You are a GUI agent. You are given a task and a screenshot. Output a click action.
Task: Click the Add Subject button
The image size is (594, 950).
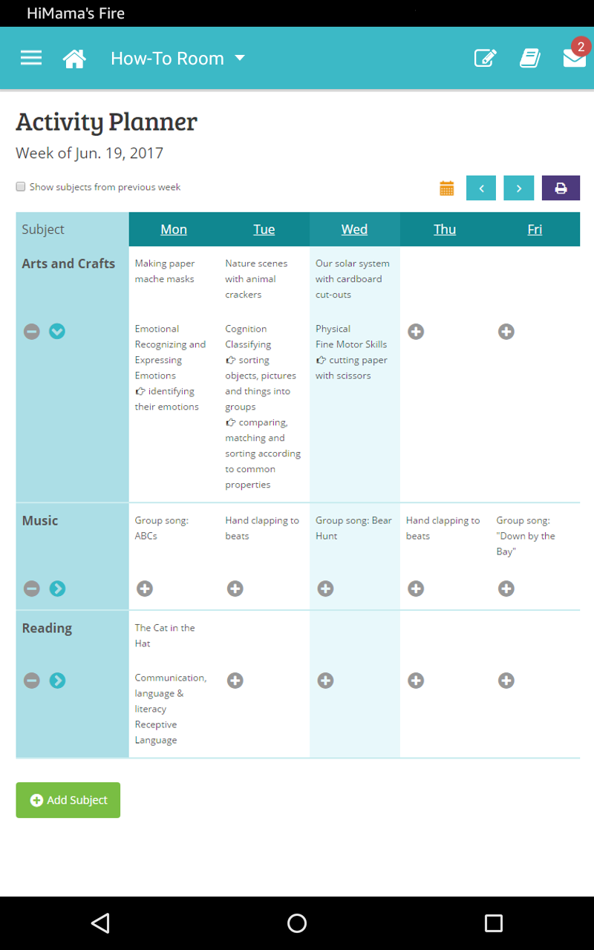pos(68,800)
